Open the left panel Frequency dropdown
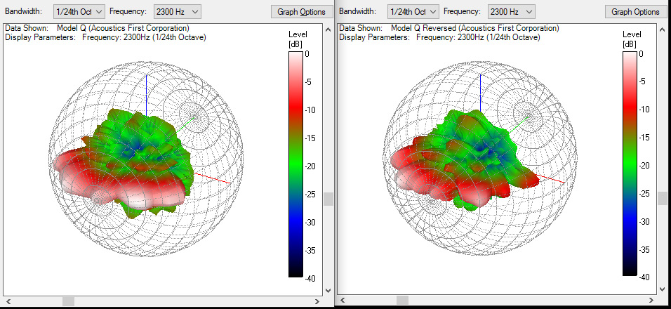671x309 pixels. coord(177,11)
